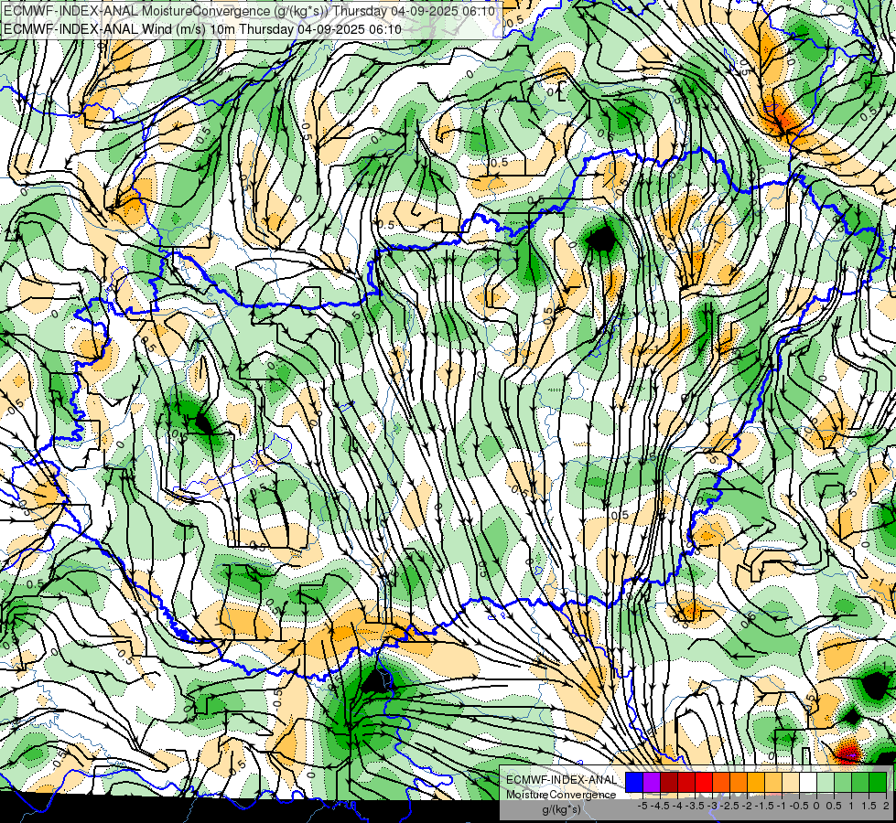Click the blue -5 legend color swatch
This screenshot has width=896, height=823.
634,782
